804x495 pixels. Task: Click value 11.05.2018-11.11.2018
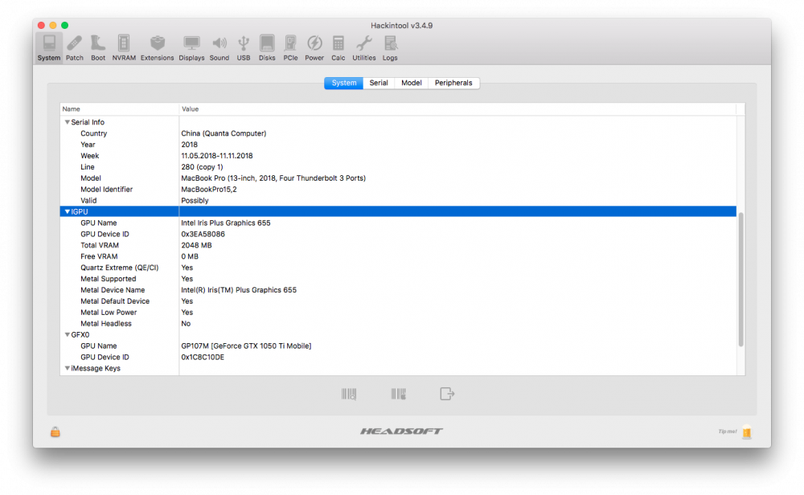[217, 156]
